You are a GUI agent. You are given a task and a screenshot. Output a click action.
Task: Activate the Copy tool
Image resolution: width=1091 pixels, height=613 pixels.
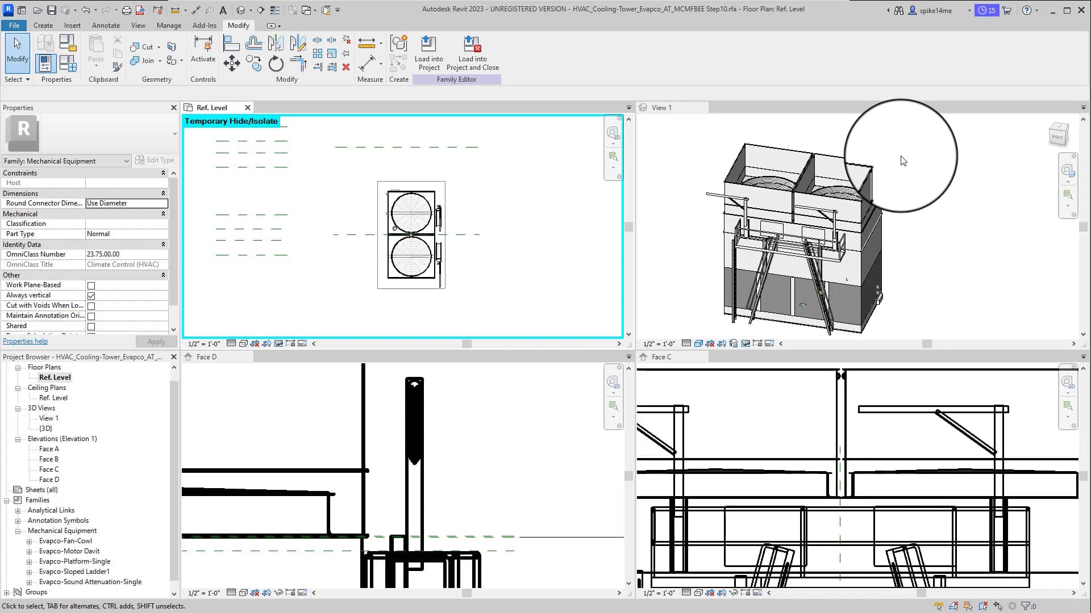tap(253, 63)
